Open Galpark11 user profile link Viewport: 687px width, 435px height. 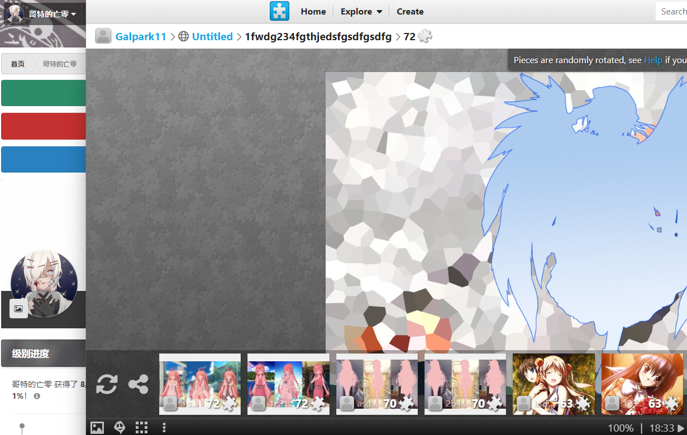(141, 36)
